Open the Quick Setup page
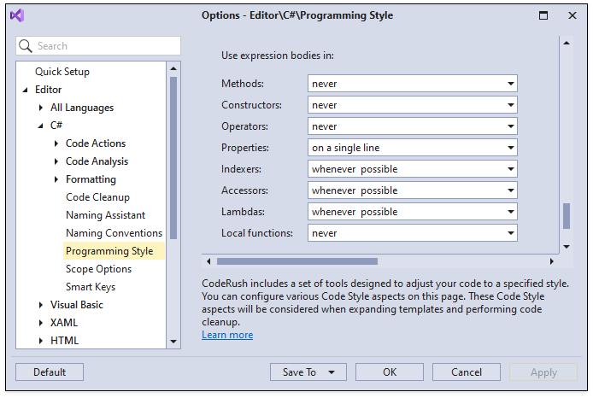593x398 pixels. click(62, 72)
